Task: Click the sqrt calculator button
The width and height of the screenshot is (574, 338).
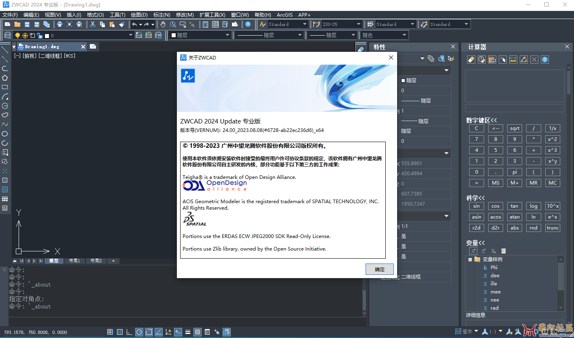Action: coord(514,128)
